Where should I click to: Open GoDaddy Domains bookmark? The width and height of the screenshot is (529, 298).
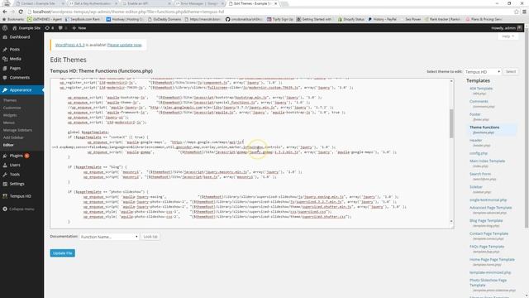coord(164,19)
